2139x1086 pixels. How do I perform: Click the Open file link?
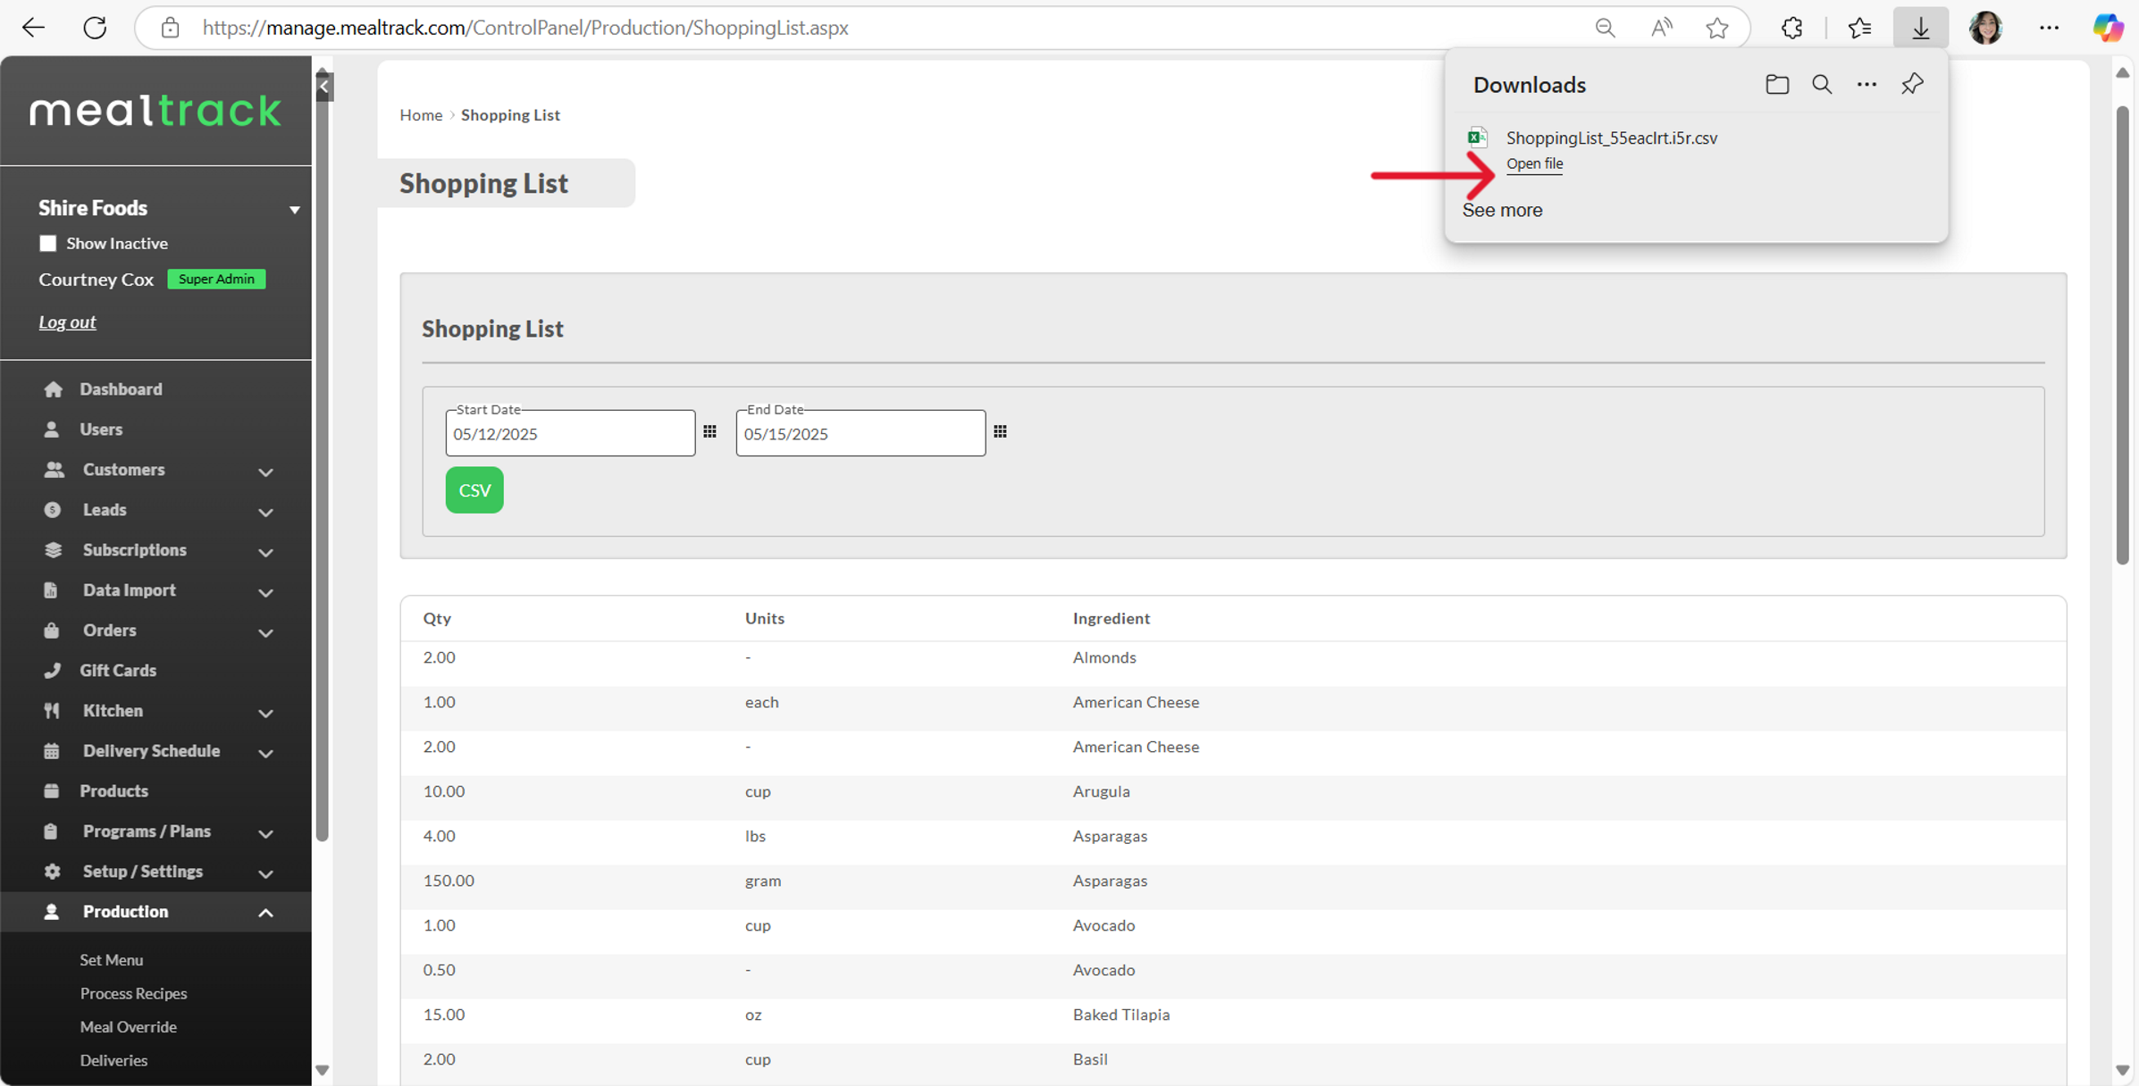point(1534,163)
